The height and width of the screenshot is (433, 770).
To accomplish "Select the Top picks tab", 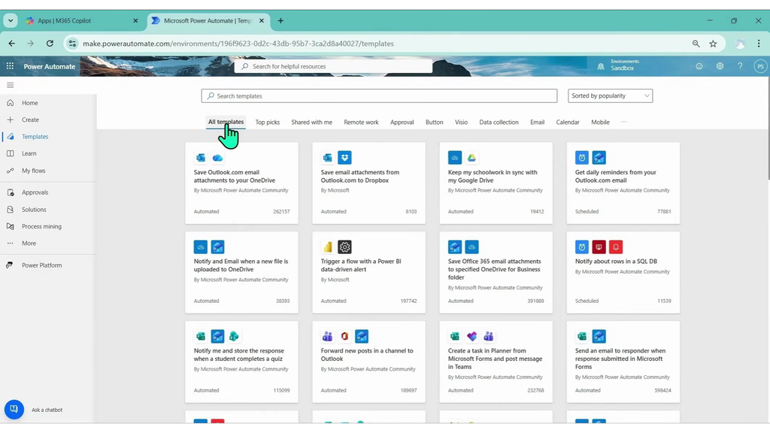I will (267, 123).
